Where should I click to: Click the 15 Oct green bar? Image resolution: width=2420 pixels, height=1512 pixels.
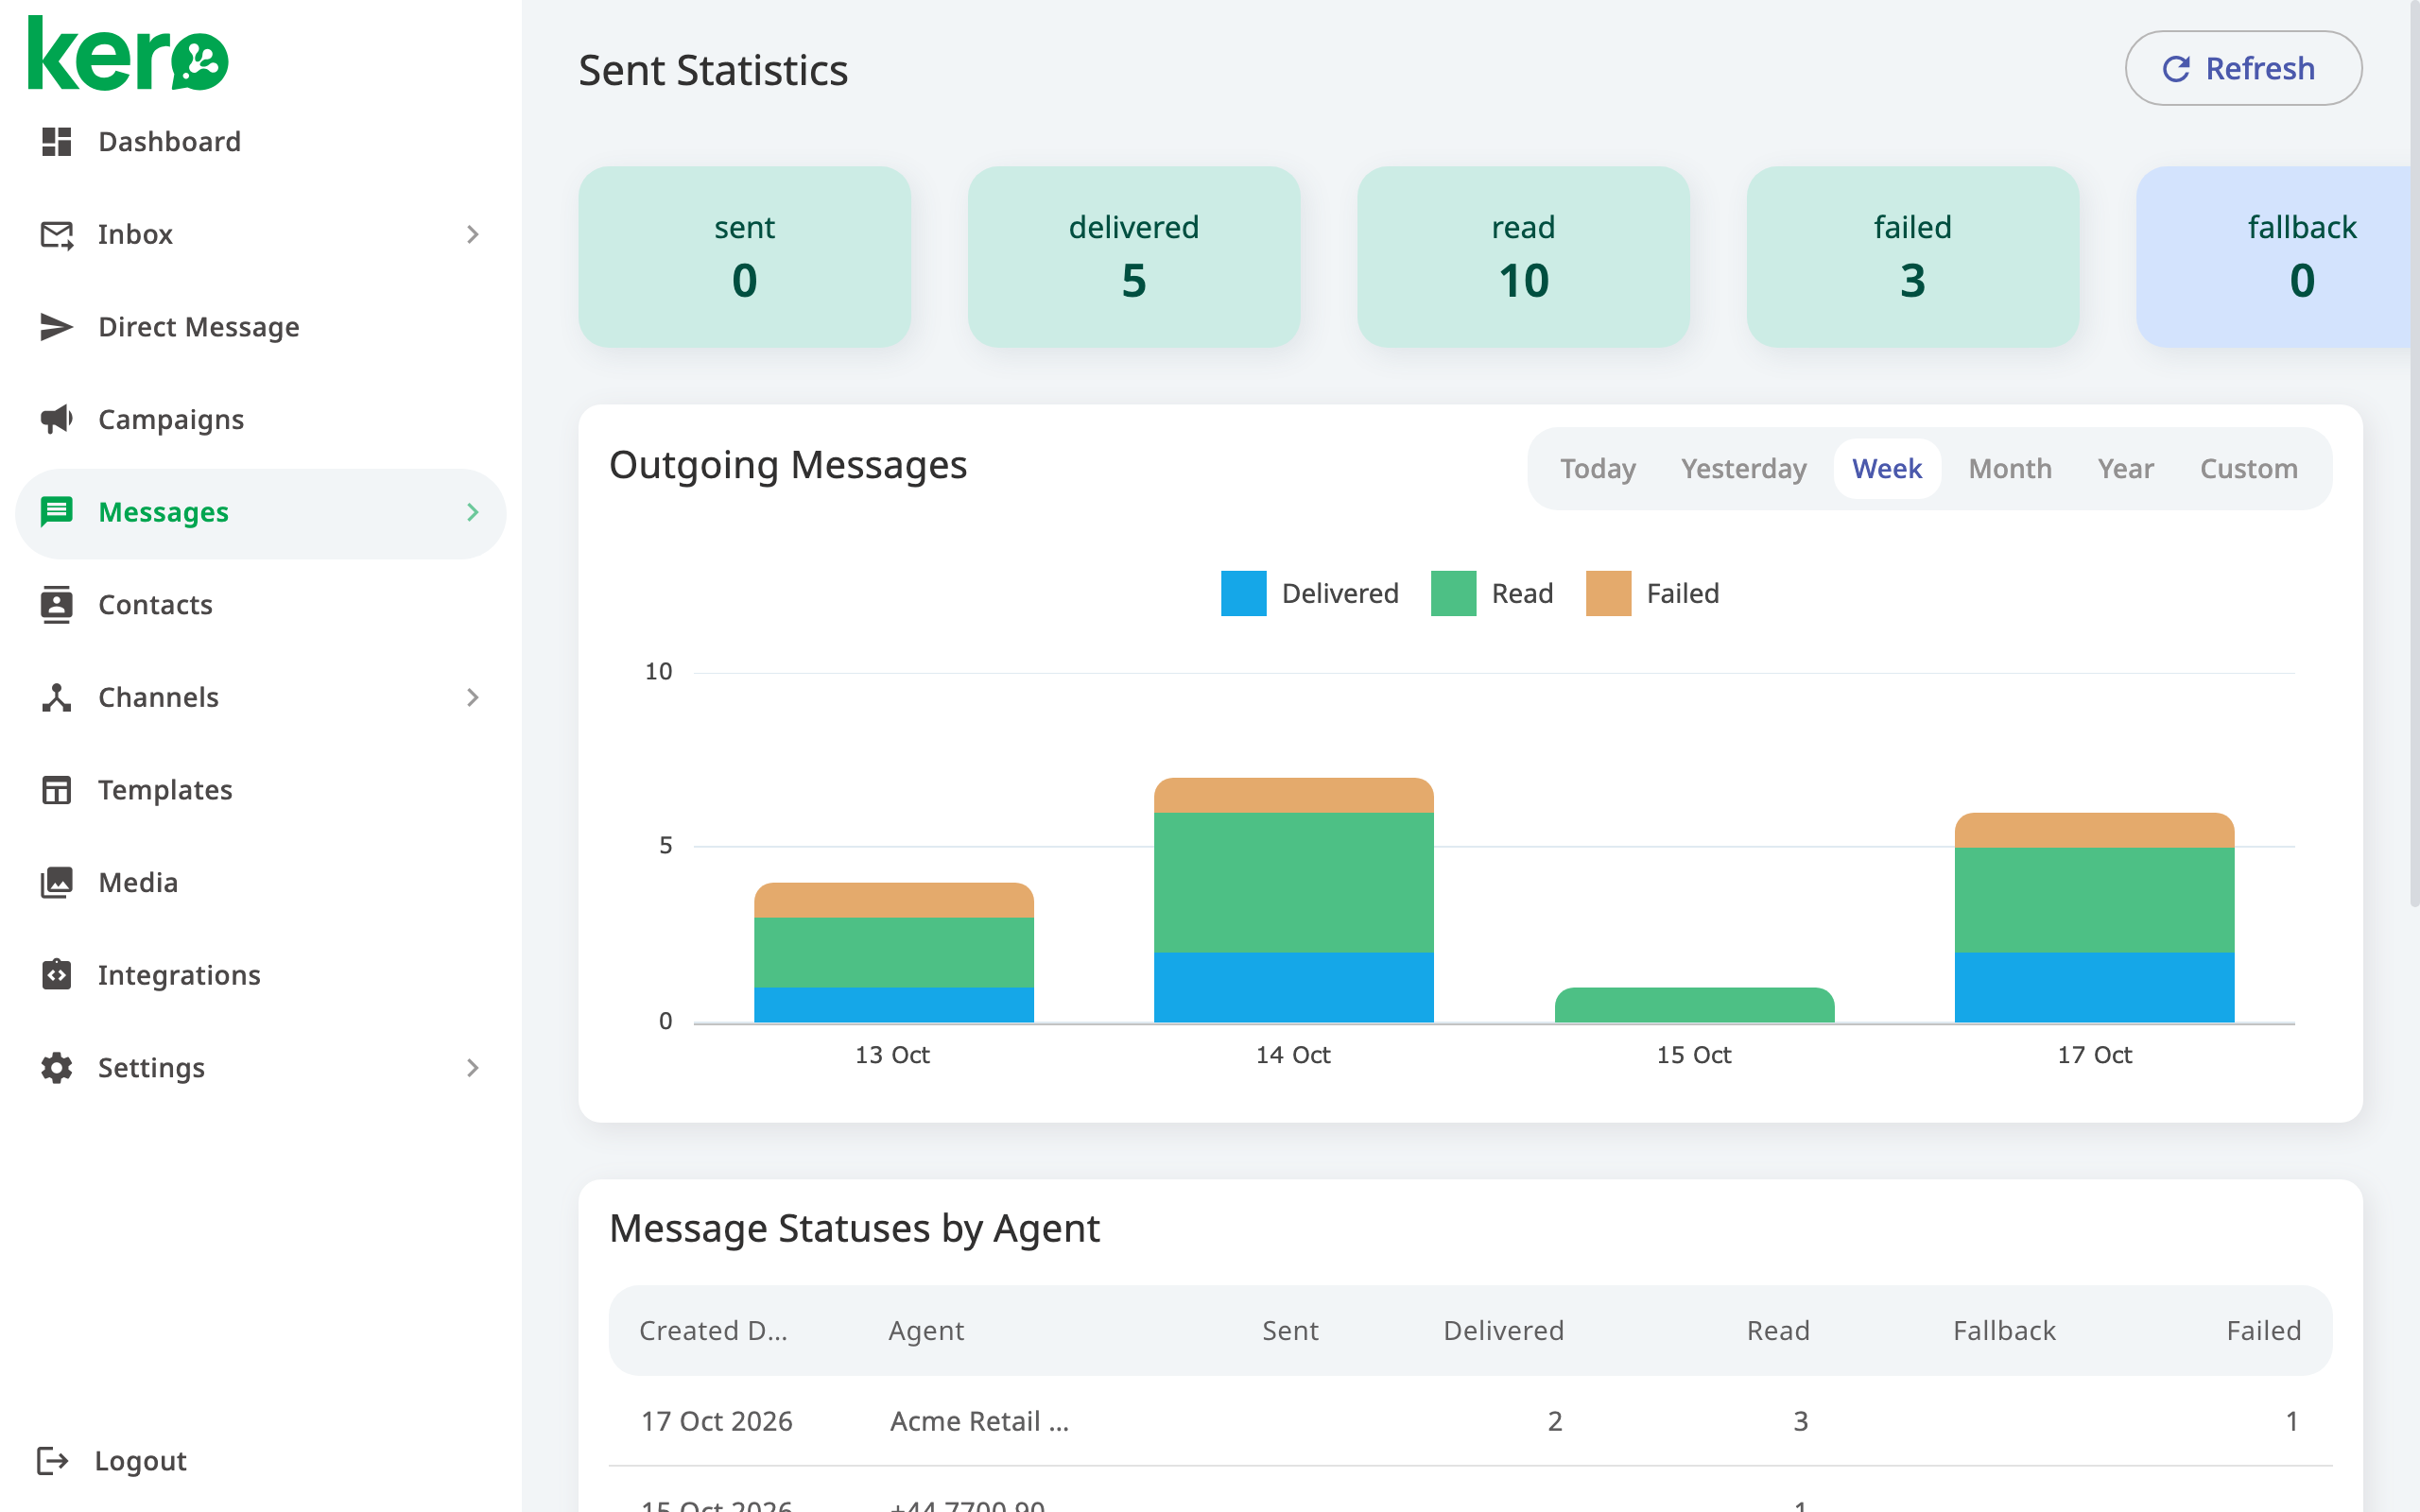(x=1694, y=1005)
